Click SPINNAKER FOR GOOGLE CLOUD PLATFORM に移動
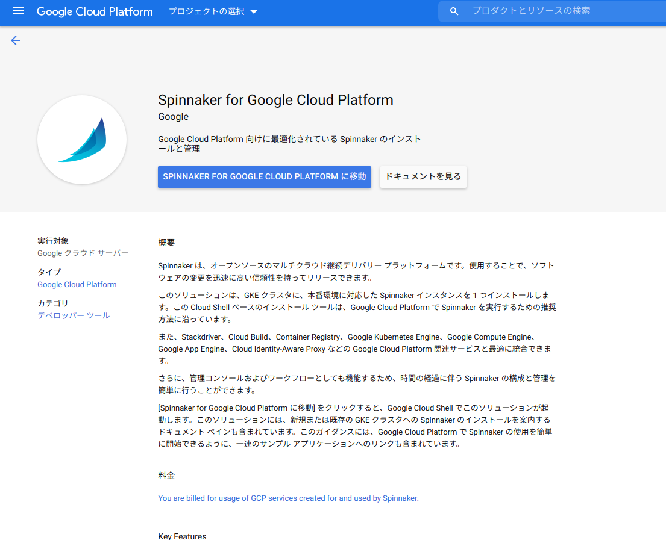 point(264,176)
